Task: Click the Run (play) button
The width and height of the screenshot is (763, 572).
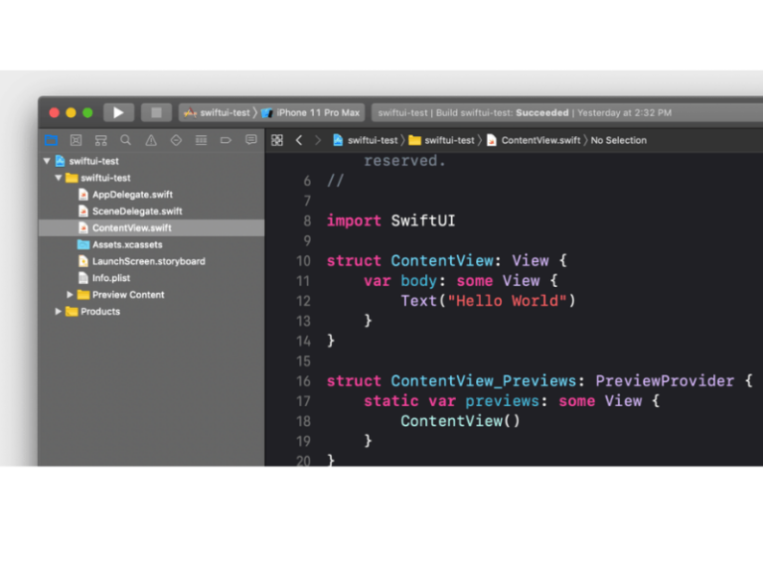Action: 118,113
